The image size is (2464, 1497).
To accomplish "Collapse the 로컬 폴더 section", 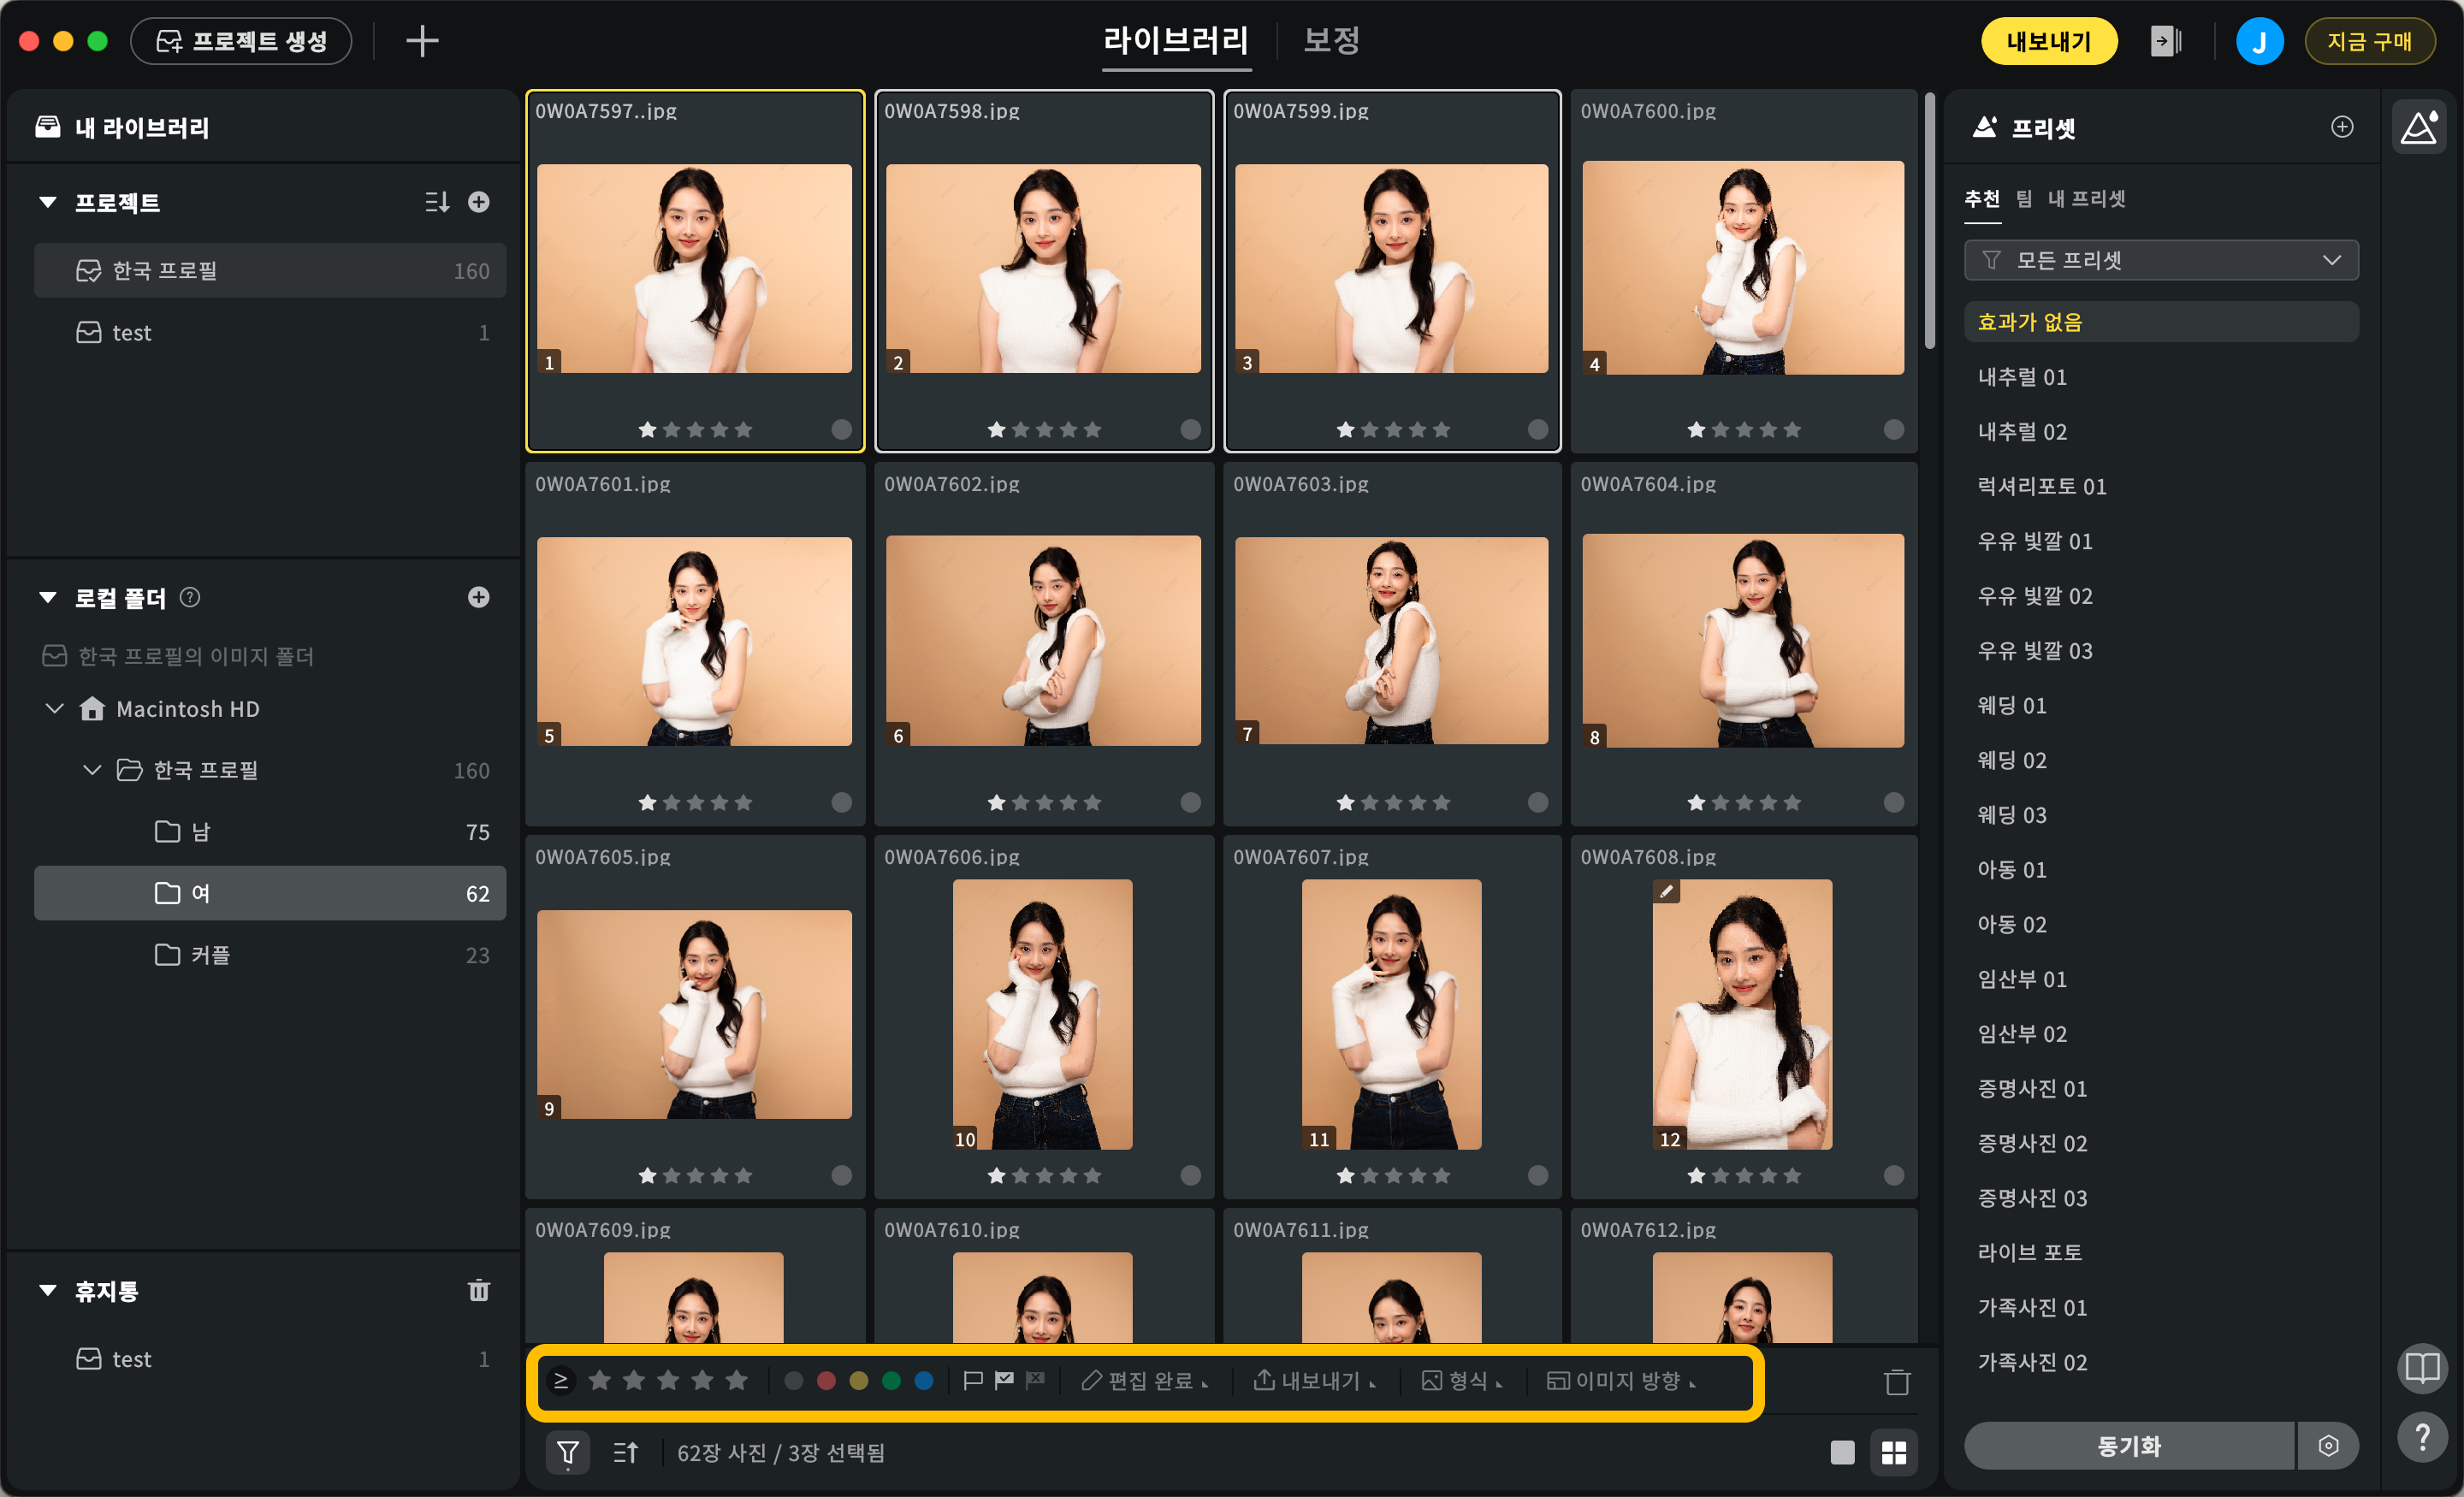I will [47, 597].
